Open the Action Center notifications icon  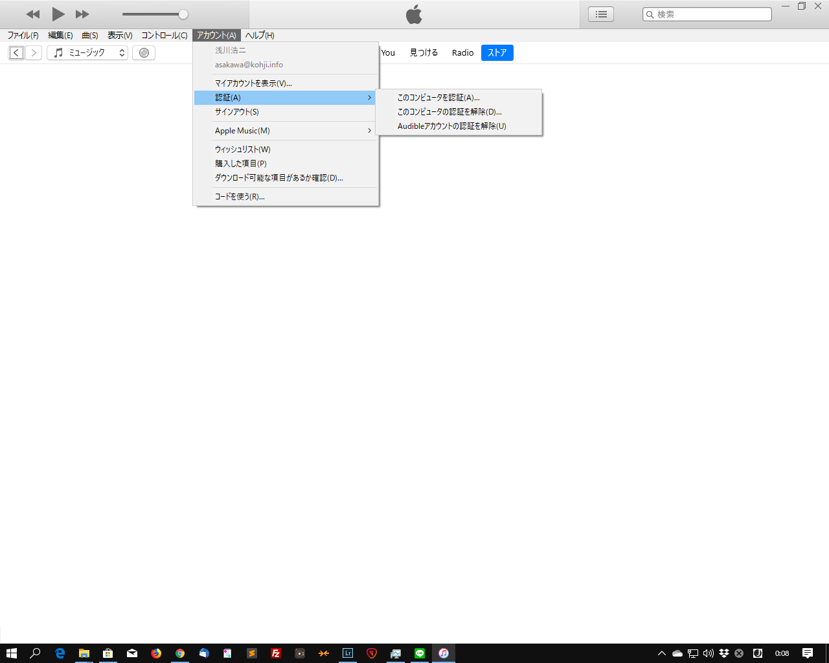808,653
